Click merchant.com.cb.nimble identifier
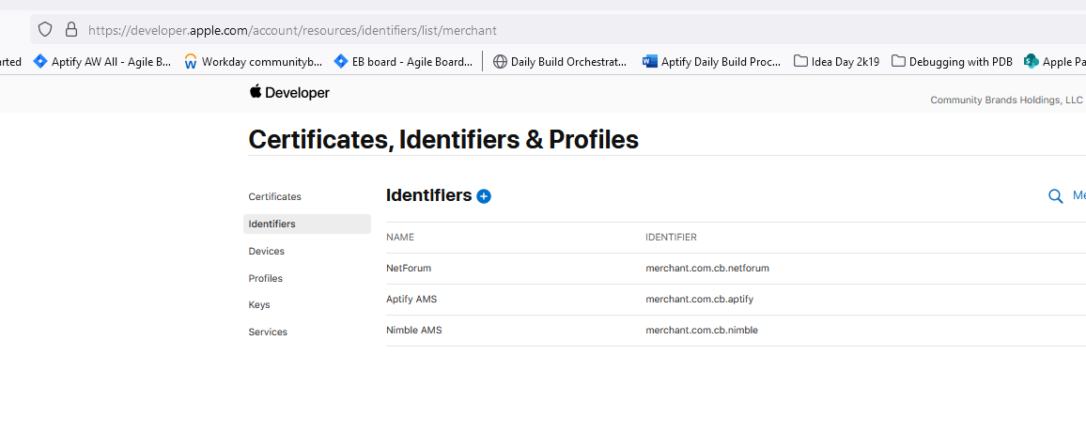This screenshot has width=1086, height=433. point(702,331)
